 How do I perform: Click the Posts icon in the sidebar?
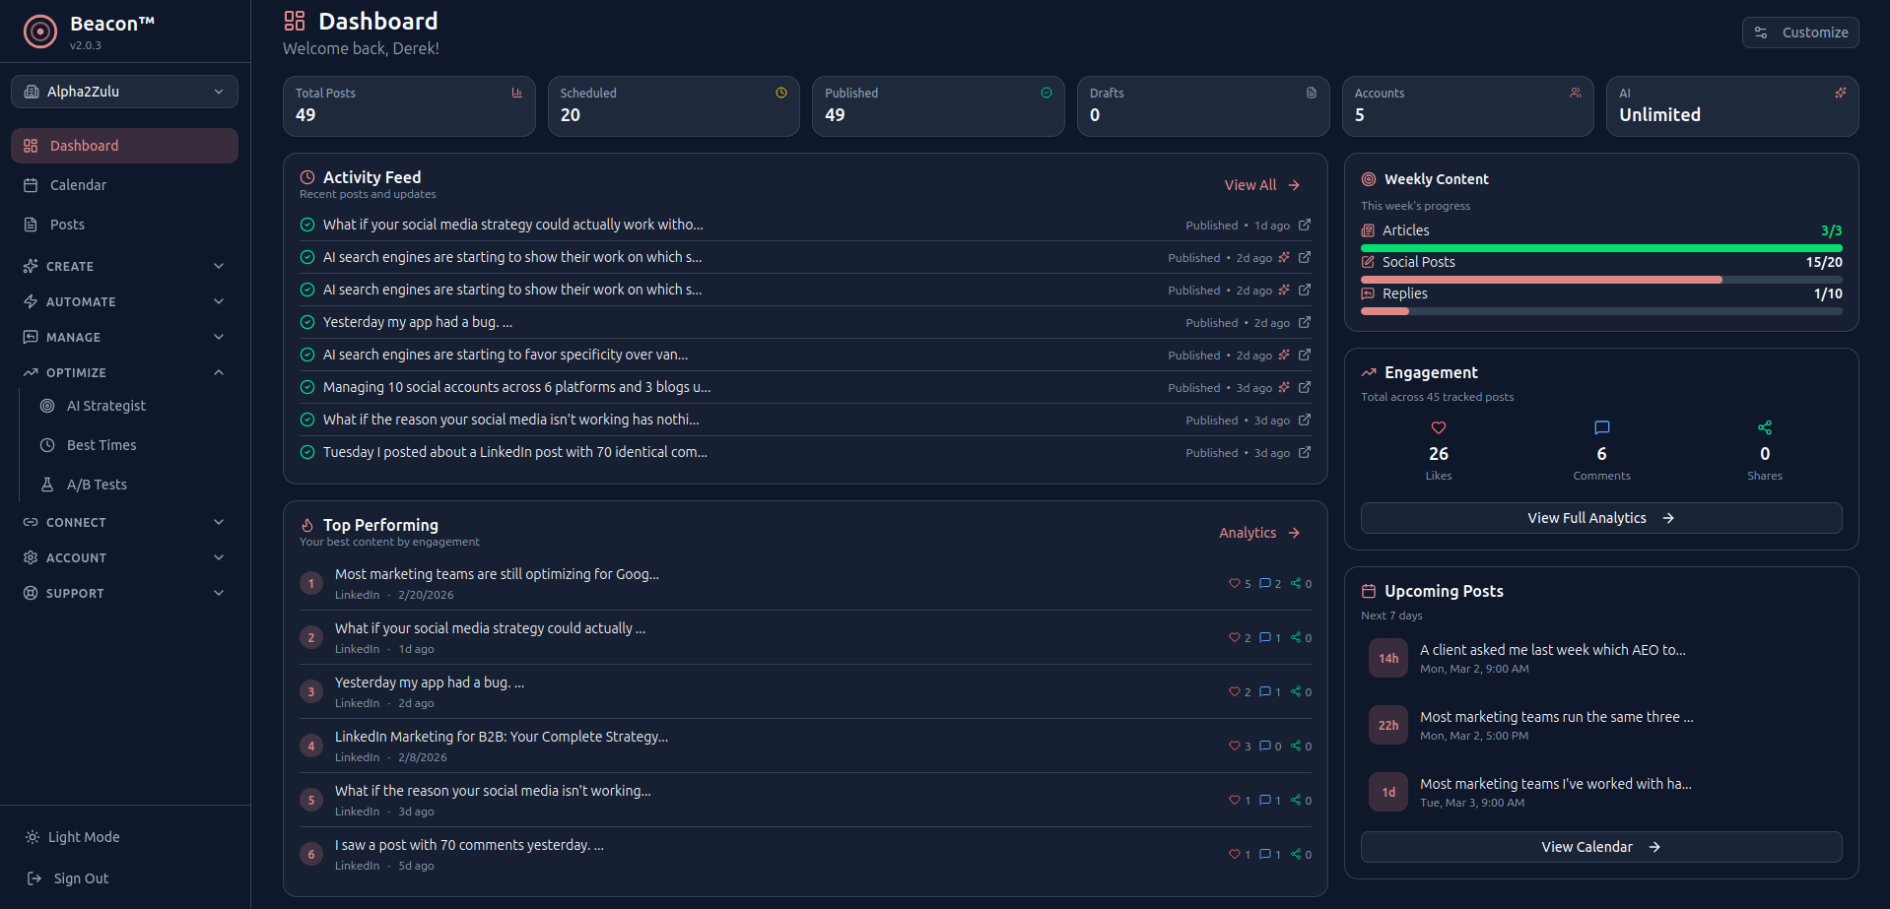click(x=30, y=225)
